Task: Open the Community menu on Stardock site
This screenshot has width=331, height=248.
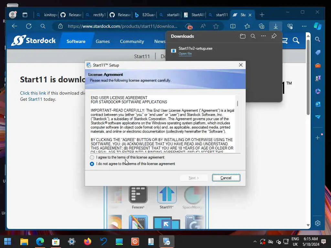Action: (x=132, y=41)
